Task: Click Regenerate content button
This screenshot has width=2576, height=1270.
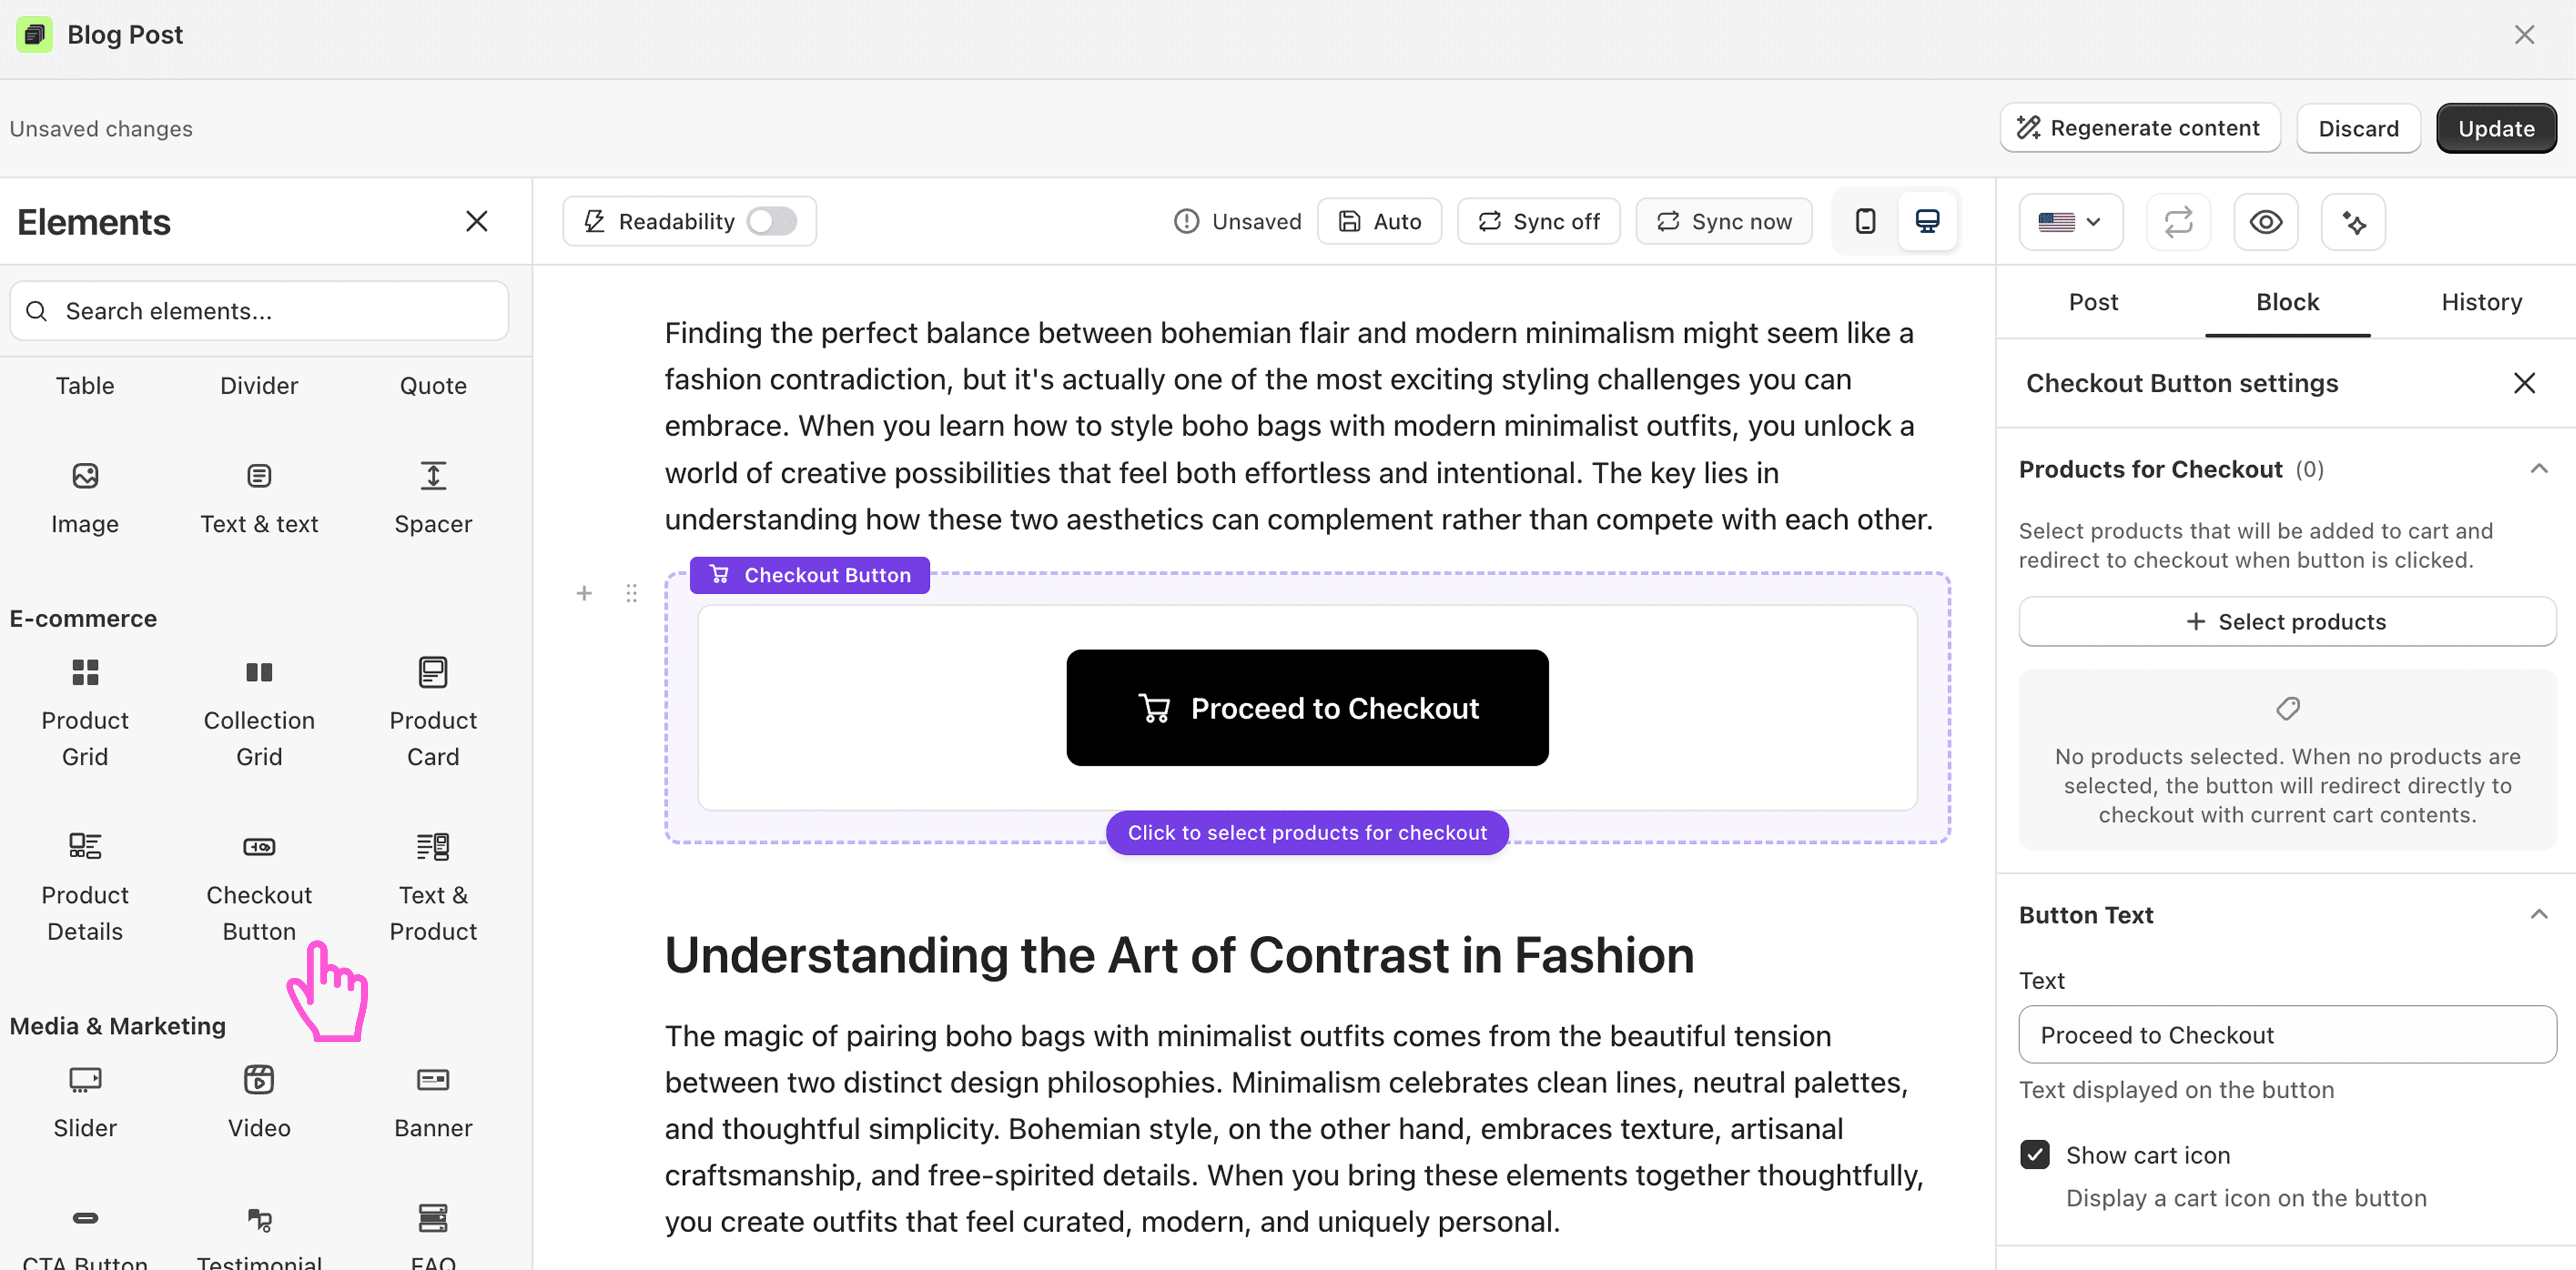Action: coord(2140,128)
